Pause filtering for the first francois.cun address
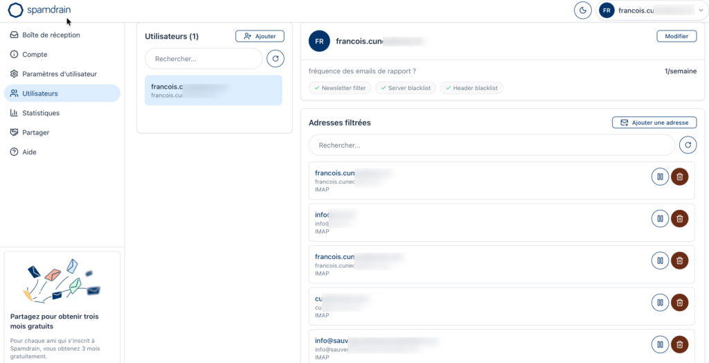This screenshot has height=363, width=709. click(x=660, y=177)
